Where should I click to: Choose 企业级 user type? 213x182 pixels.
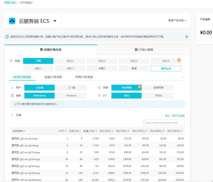point(40,88)
